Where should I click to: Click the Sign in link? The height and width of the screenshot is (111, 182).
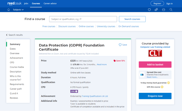[170, 4]
